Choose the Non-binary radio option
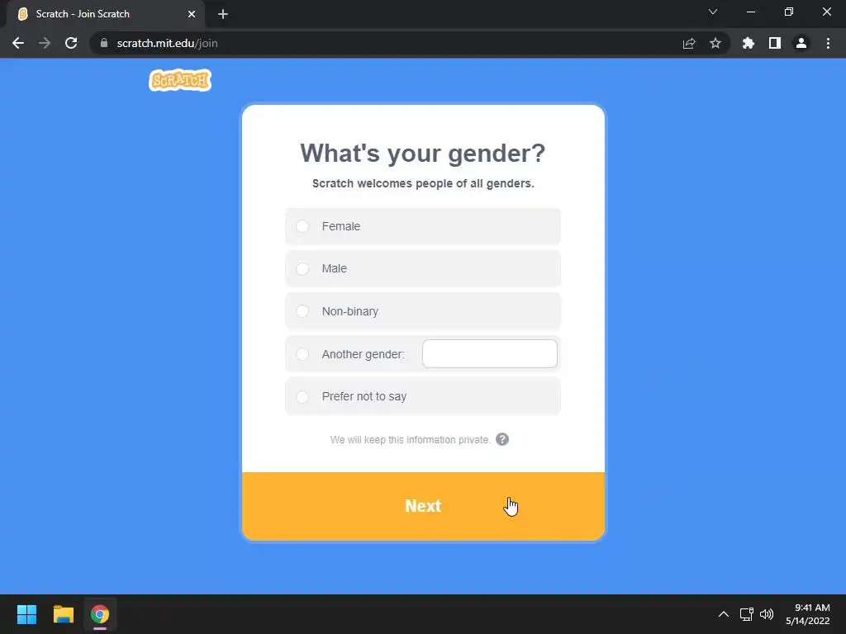Image resolution: width=846 pixels, height=634 pixels. (302, 311)
